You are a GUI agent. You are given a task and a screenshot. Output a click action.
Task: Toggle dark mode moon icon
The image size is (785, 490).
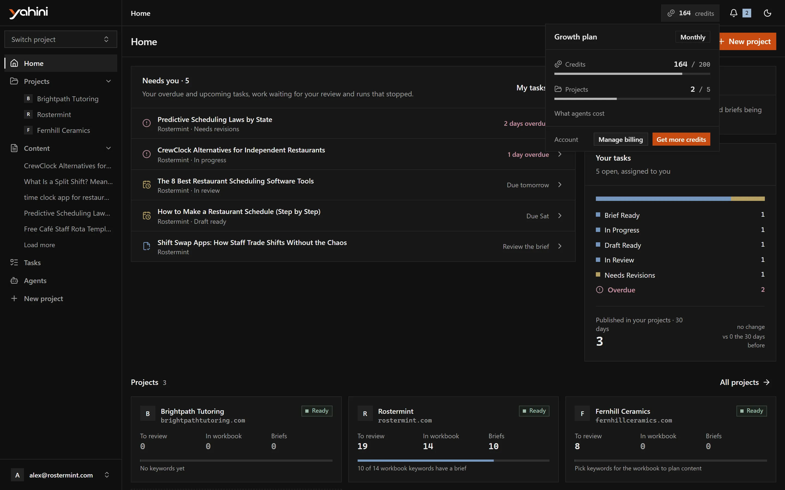[x=767, y=13]
